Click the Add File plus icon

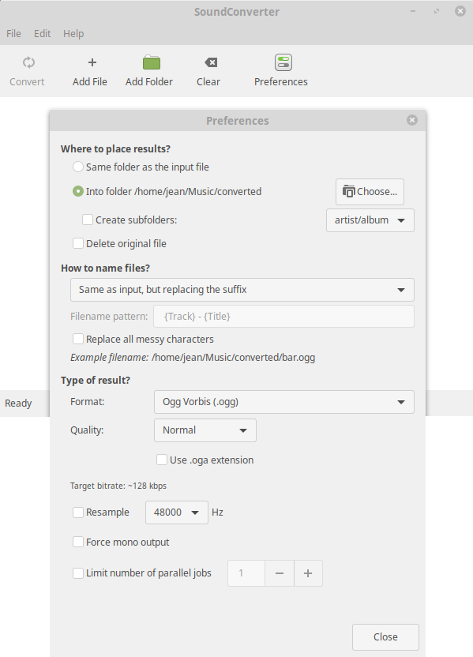tap(92, 63)
